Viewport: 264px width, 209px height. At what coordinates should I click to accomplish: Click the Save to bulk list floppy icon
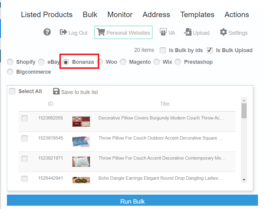click(x=56, y=91)
